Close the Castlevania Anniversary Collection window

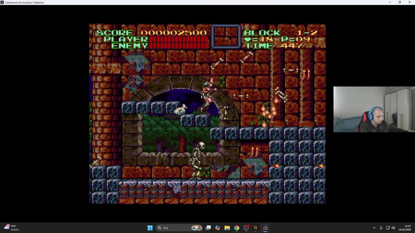[x=409, y=2]
